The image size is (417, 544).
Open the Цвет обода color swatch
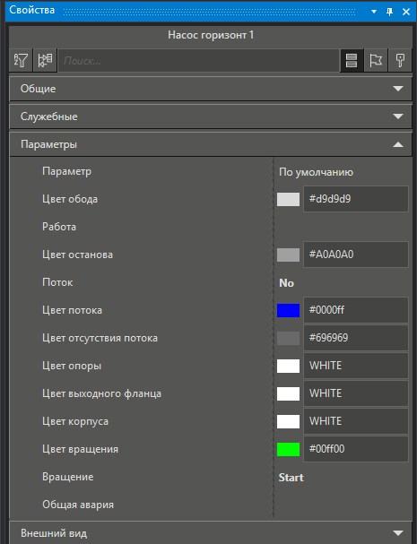pyautogui.click(x=288, y=199)
